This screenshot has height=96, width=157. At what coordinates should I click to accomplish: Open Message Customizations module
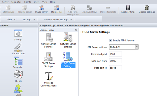[49, 79]
